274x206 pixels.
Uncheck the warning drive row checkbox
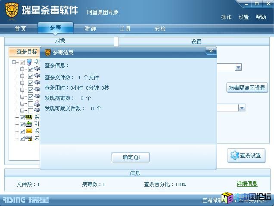[x=22, y=138]
